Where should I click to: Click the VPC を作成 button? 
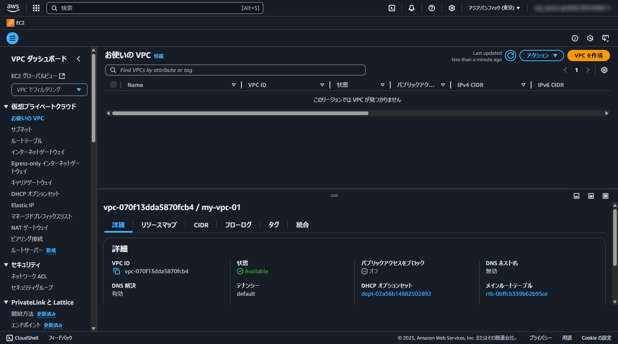589,56
